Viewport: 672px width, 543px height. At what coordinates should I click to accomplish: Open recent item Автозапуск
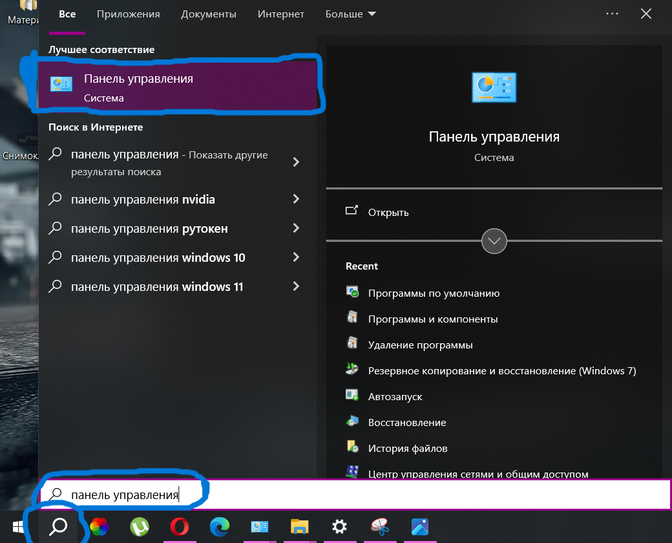pyautogui.click(x=395, y=397)
